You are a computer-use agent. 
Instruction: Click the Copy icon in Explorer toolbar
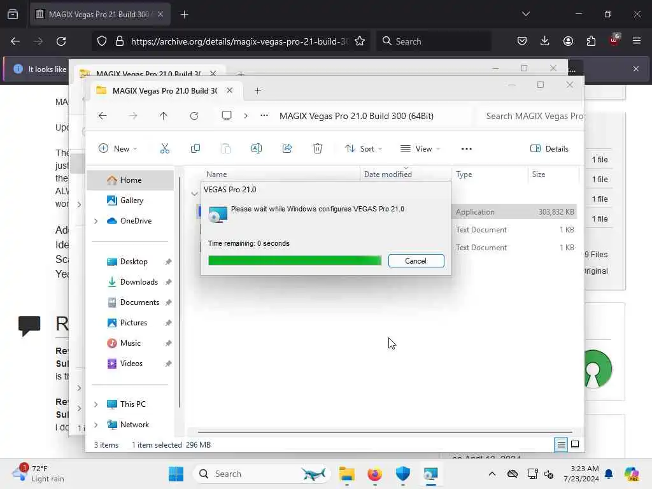tap(195, 148)
